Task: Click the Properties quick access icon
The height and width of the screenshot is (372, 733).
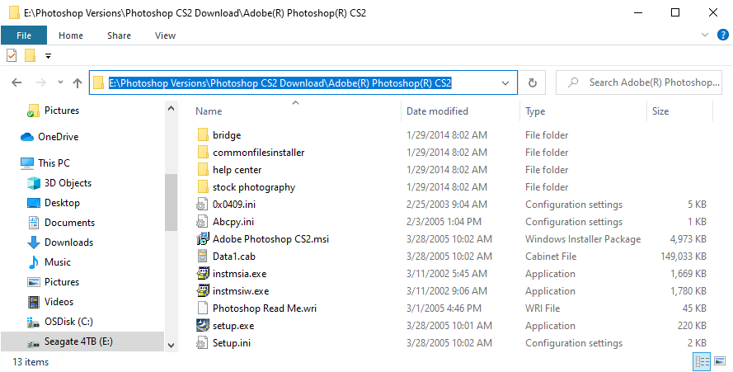Action: (12, 56)
